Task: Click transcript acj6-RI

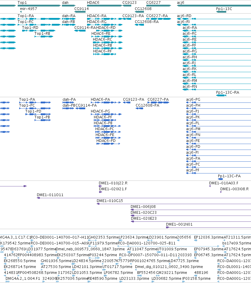Action: pos(214,25)
